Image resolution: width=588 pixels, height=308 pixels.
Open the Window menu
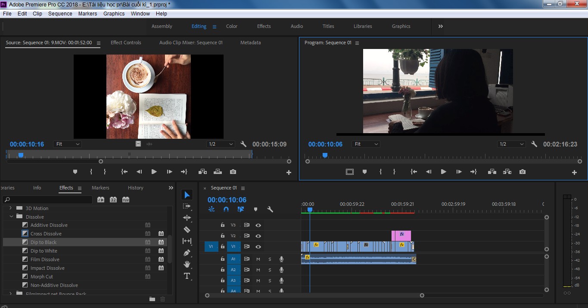click(140, 14)
